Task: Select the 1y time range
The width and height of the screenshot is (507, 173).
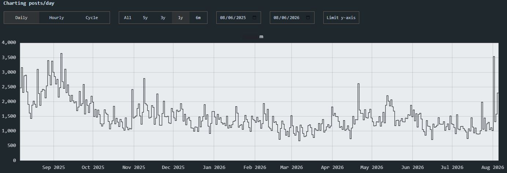Action: (180, 18)
